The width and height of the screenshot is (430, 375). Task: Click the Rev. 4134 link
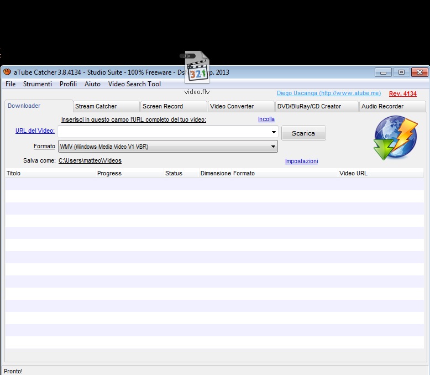tap(403, 93)
